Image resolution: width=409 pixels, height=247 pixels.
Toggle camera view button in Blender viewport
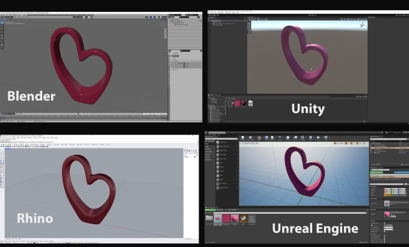click(165, 35)
